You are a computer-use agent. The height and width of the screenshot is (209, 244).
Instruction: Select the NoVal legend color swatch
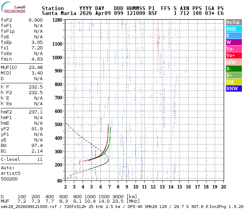[234, 22]
